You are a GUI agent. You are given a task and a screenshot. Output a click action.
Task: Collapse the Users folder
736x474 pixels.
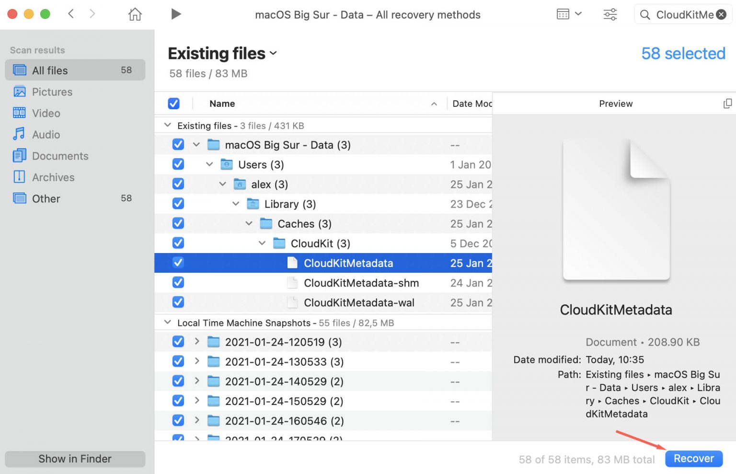pyautogui.click(x=209, y=164)
